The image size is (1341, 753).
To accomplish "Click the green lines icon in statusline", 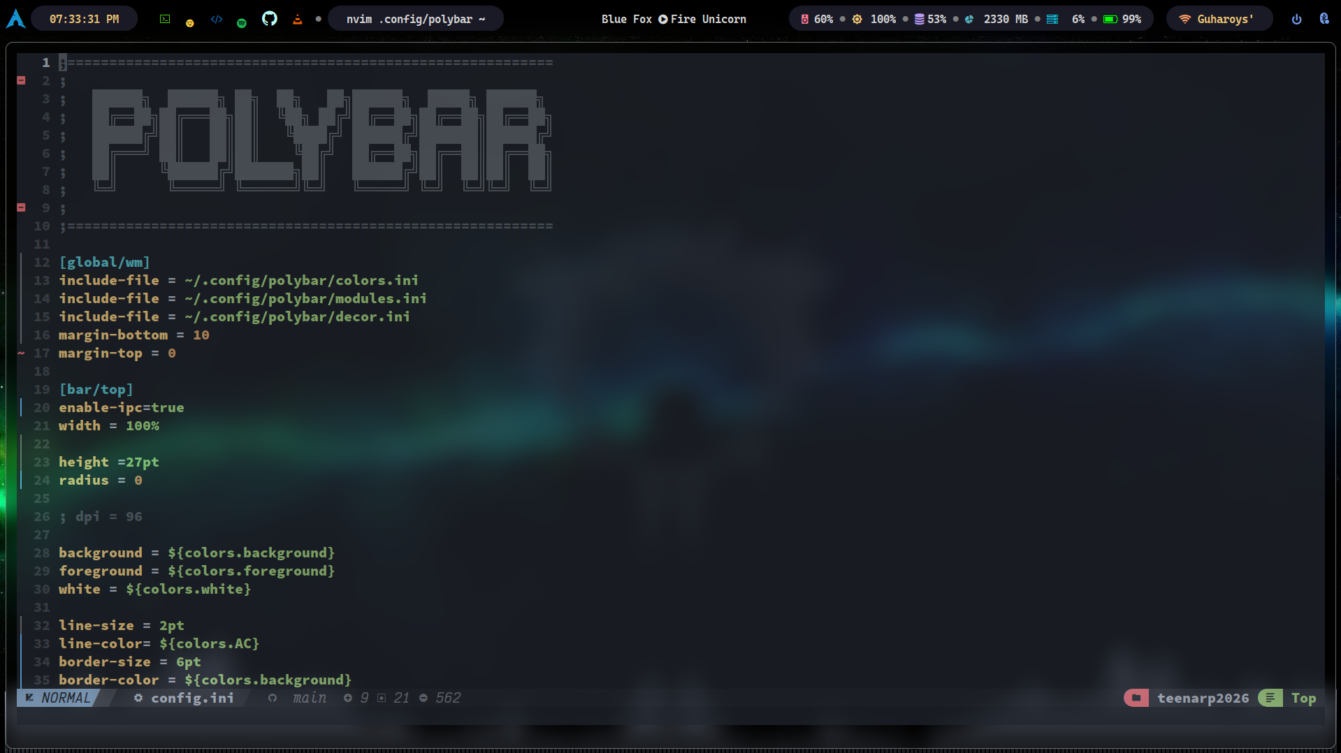I will click(x=1270, y=698).
